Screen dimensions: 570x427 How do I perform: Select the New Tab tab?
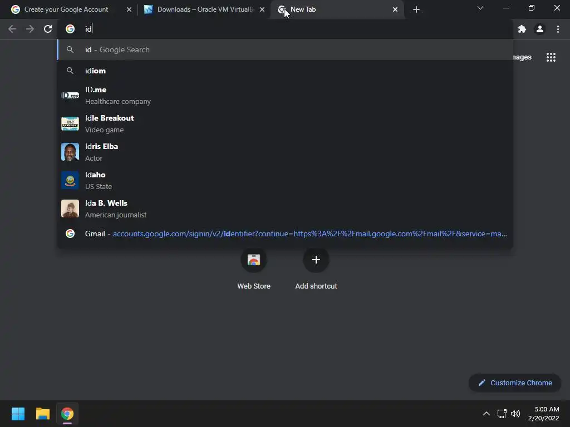click(x=337, y=9)
